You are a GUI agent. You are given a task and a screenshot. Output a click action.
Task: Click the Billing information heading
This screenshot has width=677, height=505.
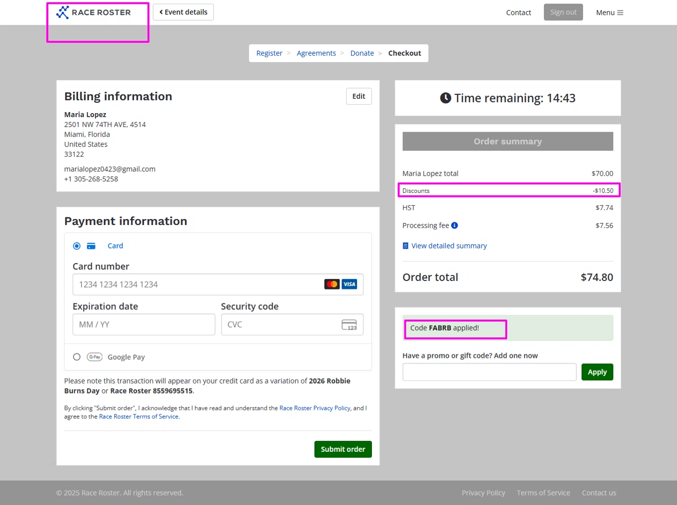118,96
